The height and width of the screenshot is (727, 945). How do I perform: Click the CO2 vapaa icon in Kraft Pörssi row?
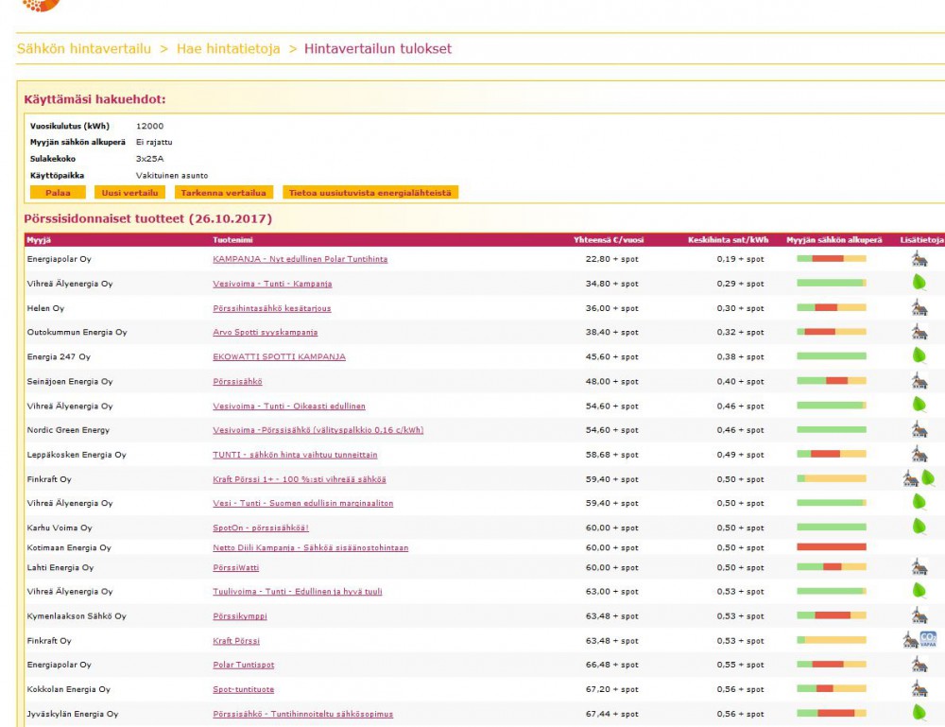click(x=927, y=640)
